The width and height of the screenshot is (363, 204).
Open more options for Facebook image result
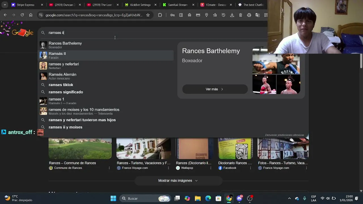point(250,168)
